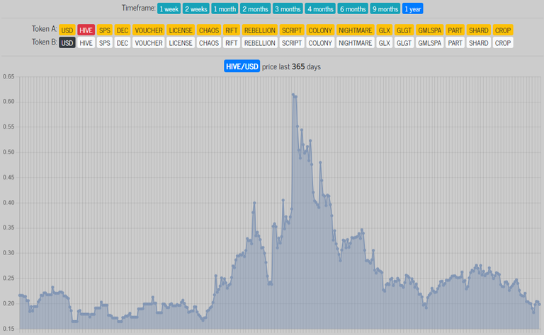Select COLONY for Token B
This screenshot has height=335, width=544.
coord(320,43)
